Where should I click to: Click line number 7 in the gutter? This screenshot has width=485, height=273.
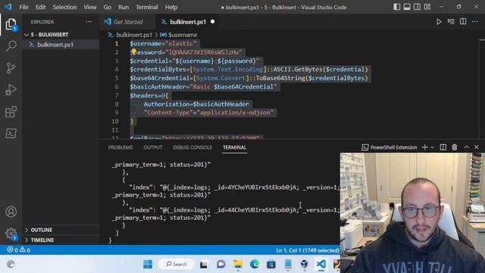pyautogui.click(x=117, y=96)
